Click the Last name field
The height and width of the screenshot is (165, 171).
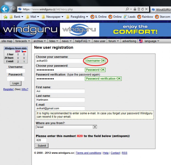(60, 100)
